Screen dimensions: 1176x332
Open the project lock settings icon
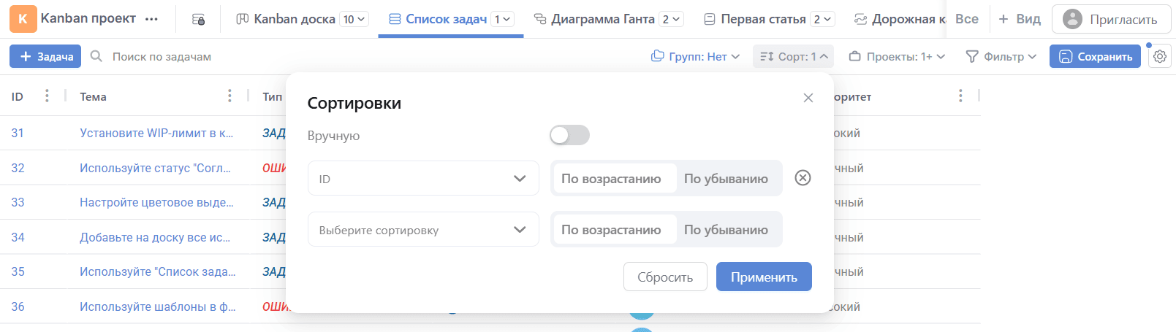(x=198, y=19)
